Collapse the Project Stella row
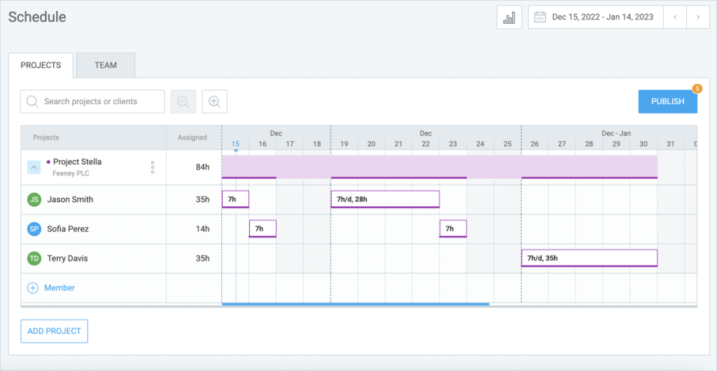Screen dimensions: 717x371 point(34,168)
